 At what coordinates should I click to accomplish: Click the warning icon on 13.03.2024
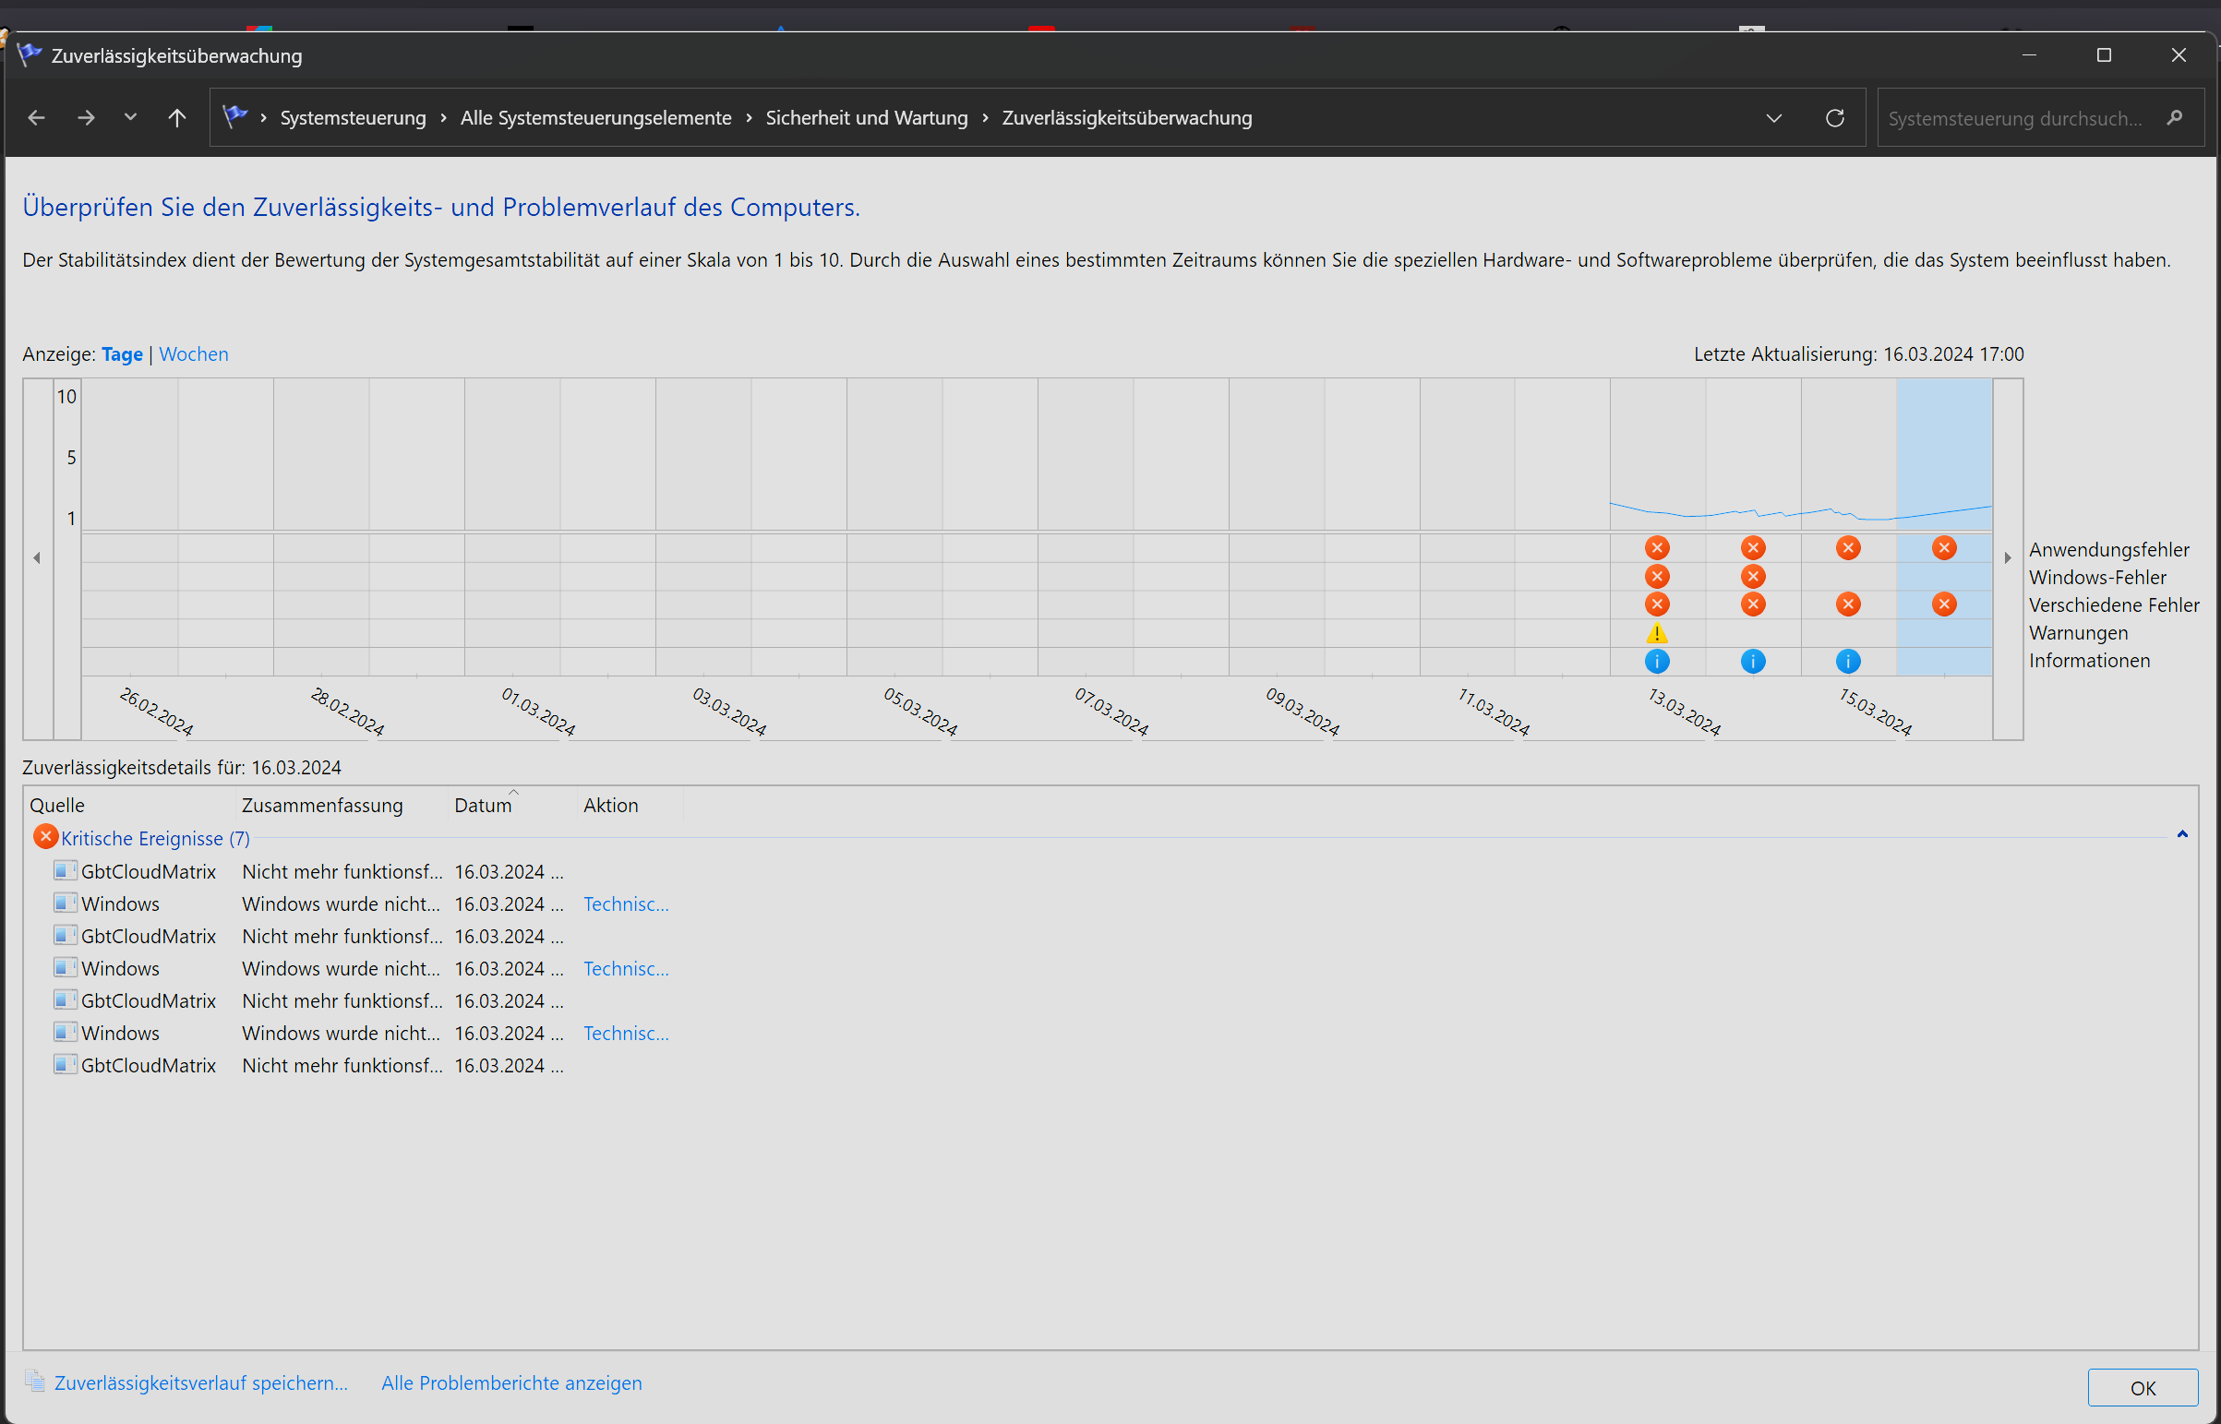click(1656, 633)
